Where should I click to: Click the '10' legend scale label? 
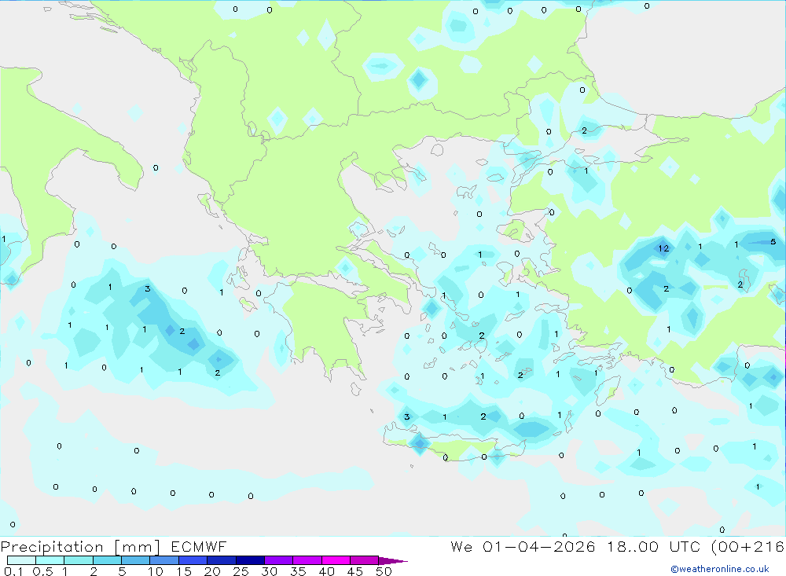tap(155, 571)
